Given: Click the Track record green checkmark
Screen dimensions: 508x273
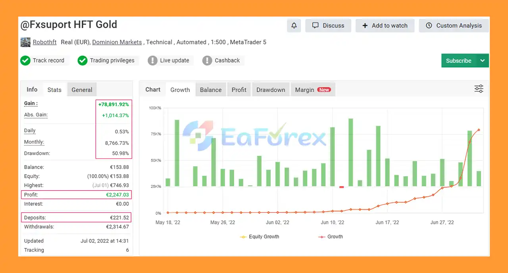Looking at the screenshot, I should pos(25,61).
